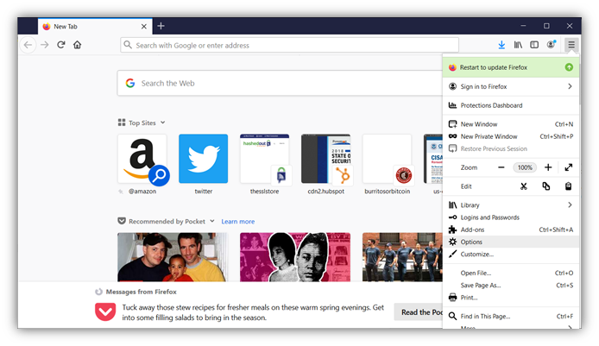Open Sign in to Firefox submenu
Screen dimensions: 599x346
pos(511,86)
